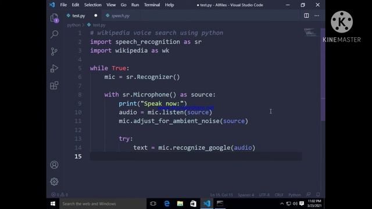This screenshot has width=372, height=209.
Task: Place cursor on empty line 15
Action: (196, 156)
